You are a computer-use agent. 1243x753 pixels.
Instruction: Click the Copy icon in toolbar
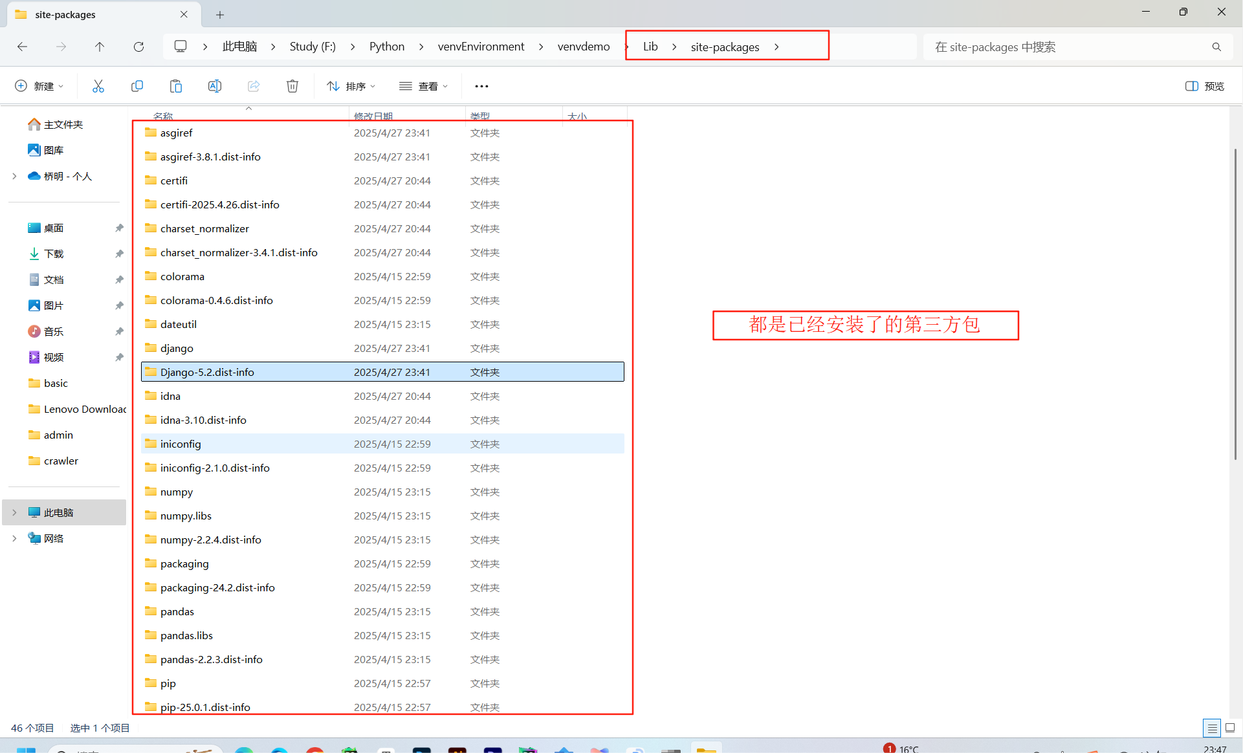pos(137,86)
